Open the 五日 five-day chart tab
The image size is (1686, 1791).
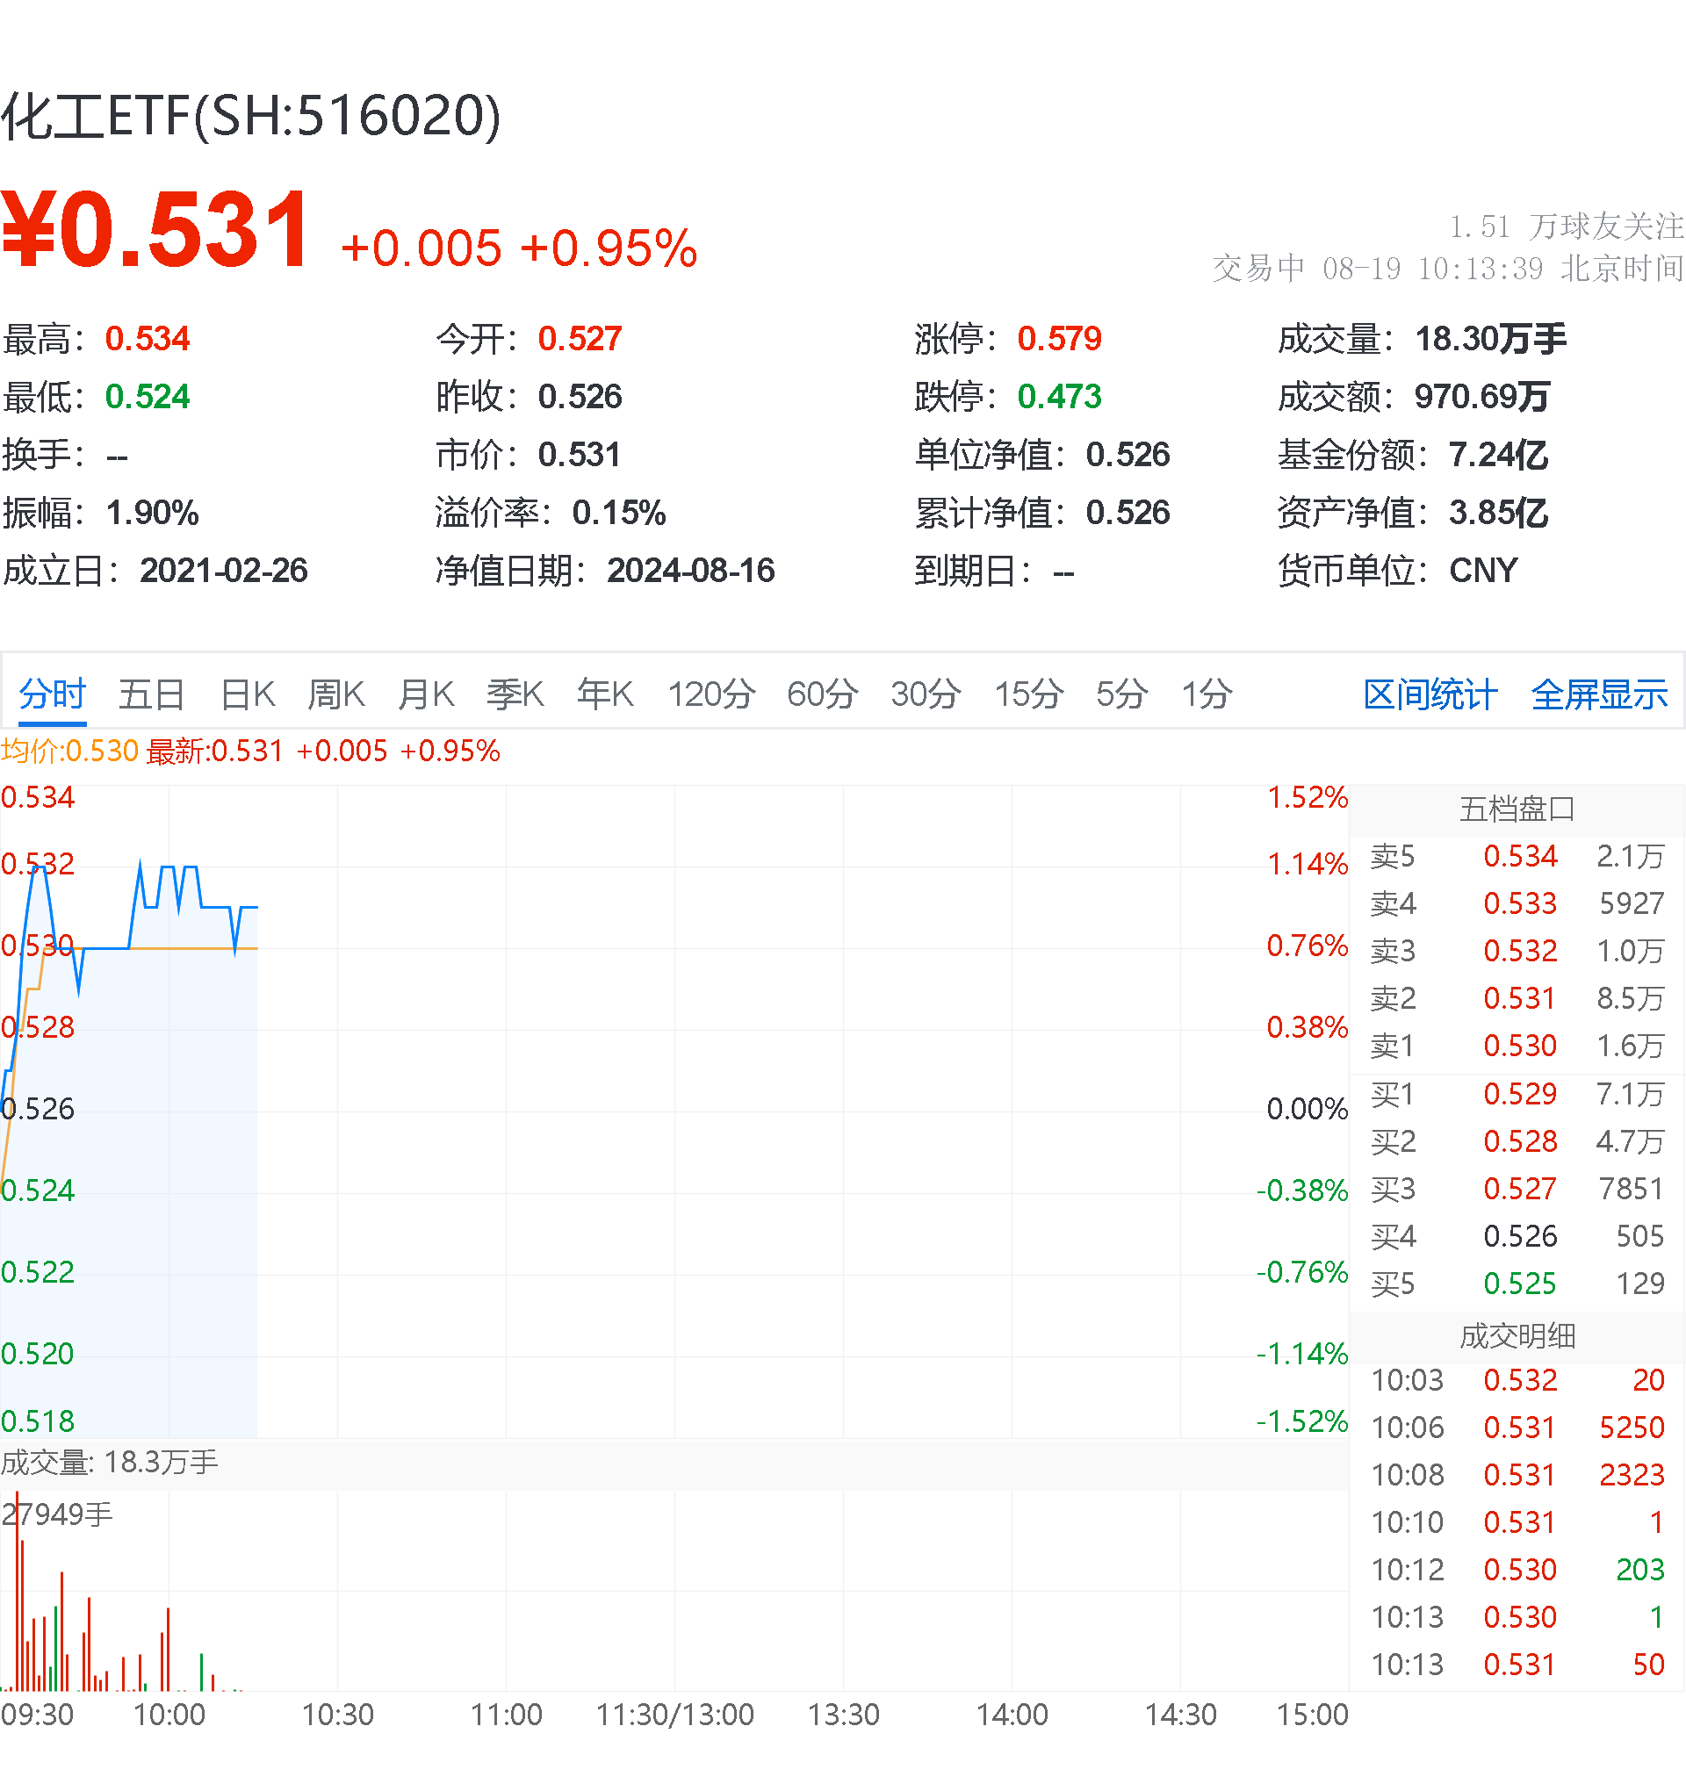point(151,694)
